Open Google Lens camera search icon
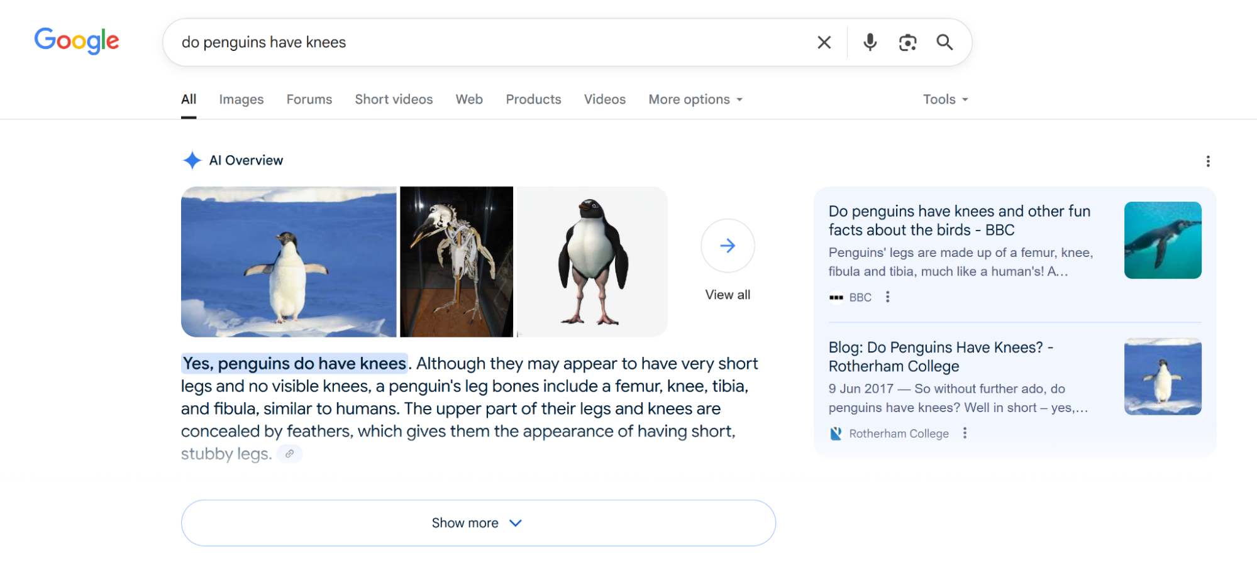This screenshot has height=561, width=1257. click(907, 42)
